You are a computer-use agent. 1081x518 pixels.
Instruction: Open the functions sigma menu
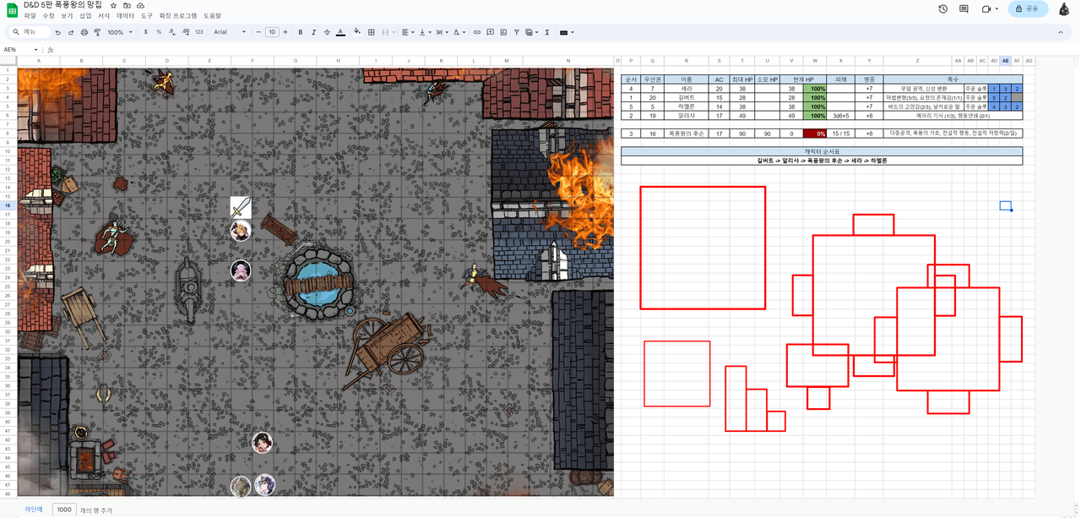click(x=547, y=32)
